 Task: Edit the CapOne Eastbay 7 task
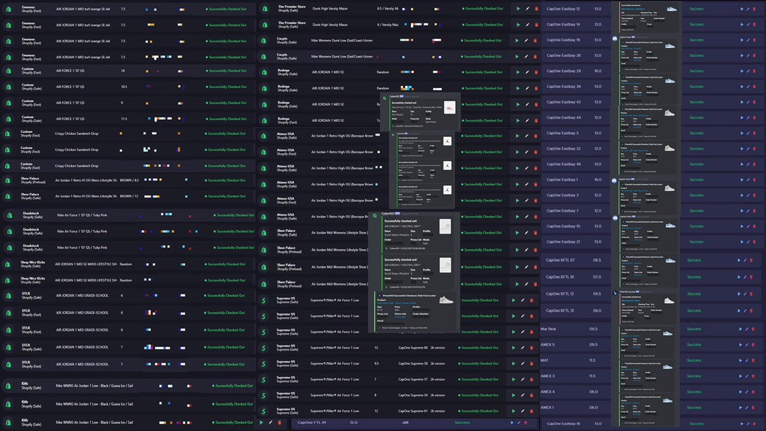(x=749, y=211)
